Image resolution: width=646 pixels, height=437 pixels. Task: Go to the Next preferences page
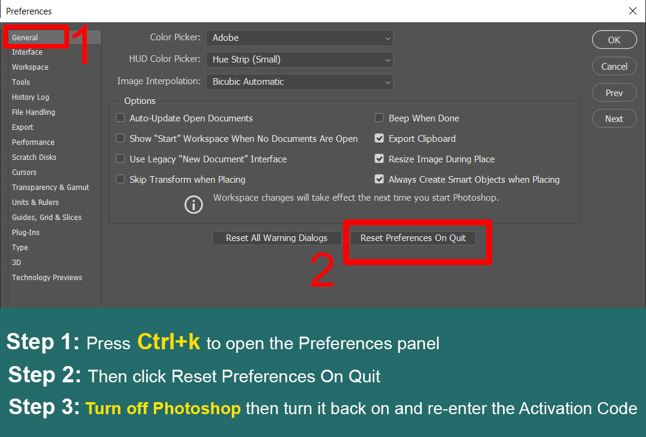click(614, 119)
